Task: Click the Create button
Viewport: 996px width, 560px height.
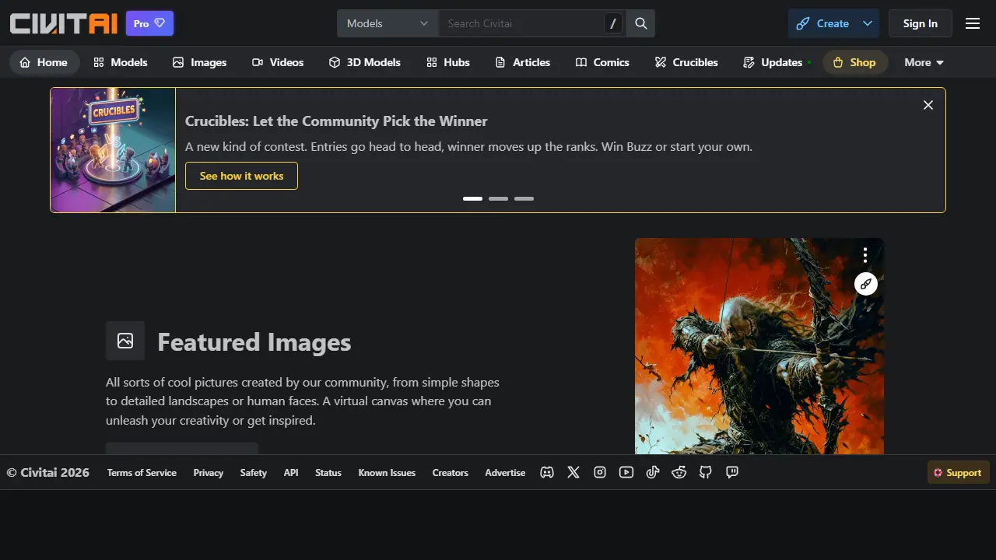Action: click(x=823, y=23)
